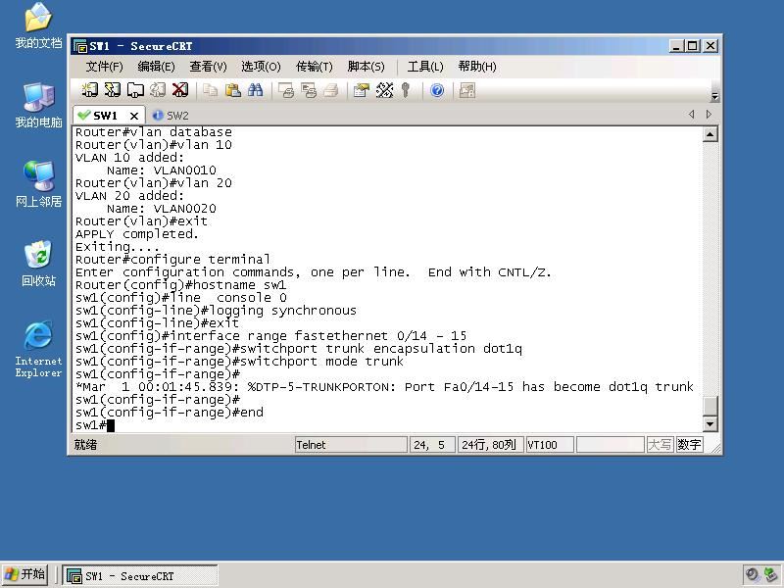
Task: Click the terminal scrollbar down arrow
Action: click(x=710, y=424)
